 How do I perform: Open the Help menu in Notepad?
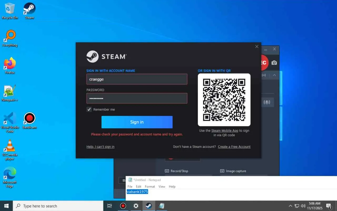[172, 186]
